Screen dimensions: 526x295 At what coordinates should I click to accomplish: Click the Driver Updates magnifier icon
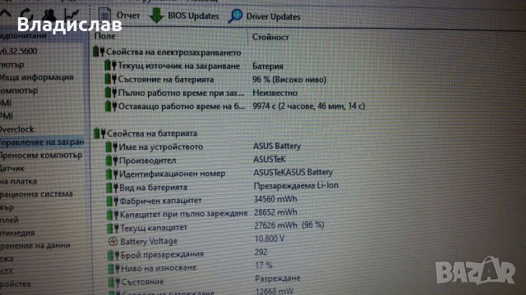[x=235, y=16]
